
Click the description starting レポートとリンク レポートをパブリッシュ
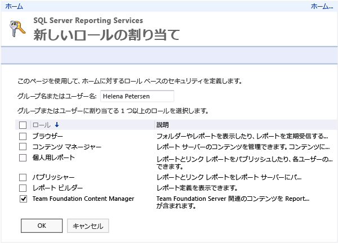[244, 163]
